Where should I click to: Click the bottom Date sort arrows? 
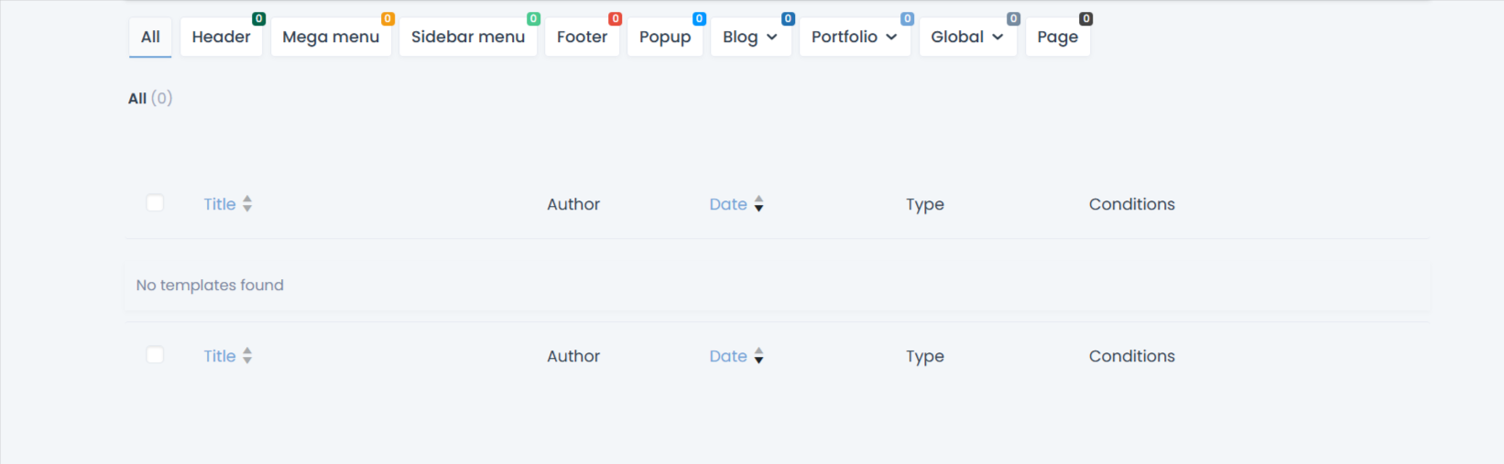click(758, 356)
